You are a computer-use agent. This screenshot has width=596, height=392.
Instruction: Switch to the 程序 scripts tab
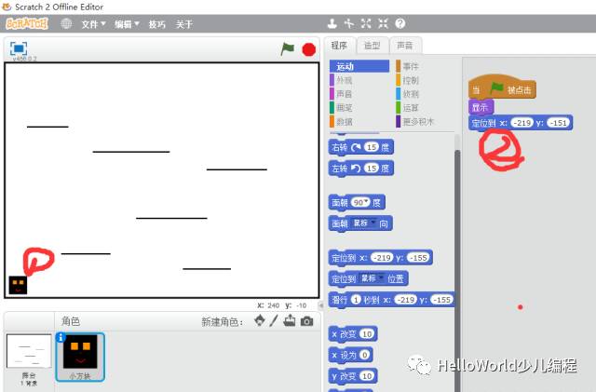coord(339,46)
